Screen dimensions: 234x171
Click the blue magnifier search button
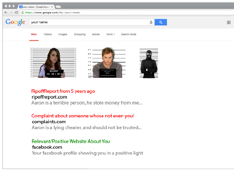(161, 22)
